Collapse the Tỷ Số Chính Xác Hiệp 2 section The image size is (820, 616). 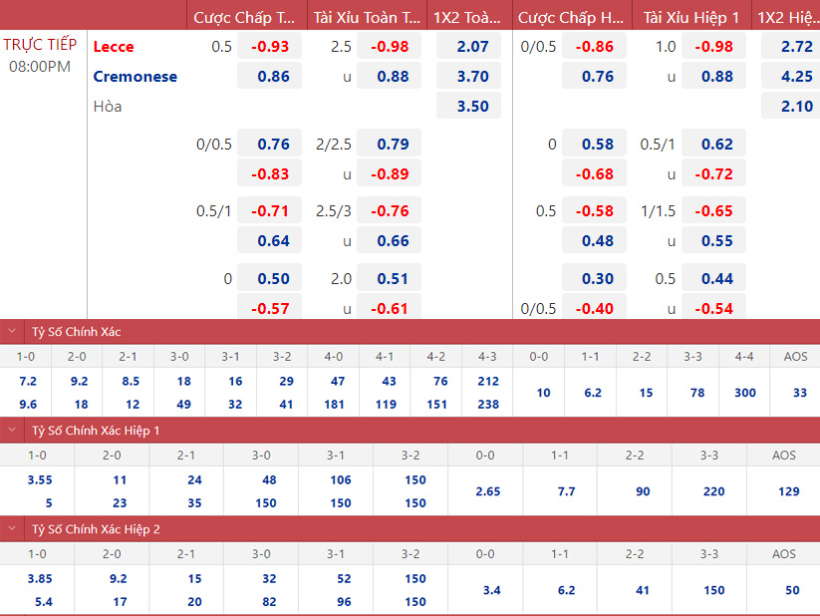coord(12,529)
